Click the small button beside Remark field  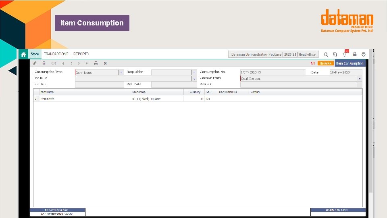tap(360, 84)
